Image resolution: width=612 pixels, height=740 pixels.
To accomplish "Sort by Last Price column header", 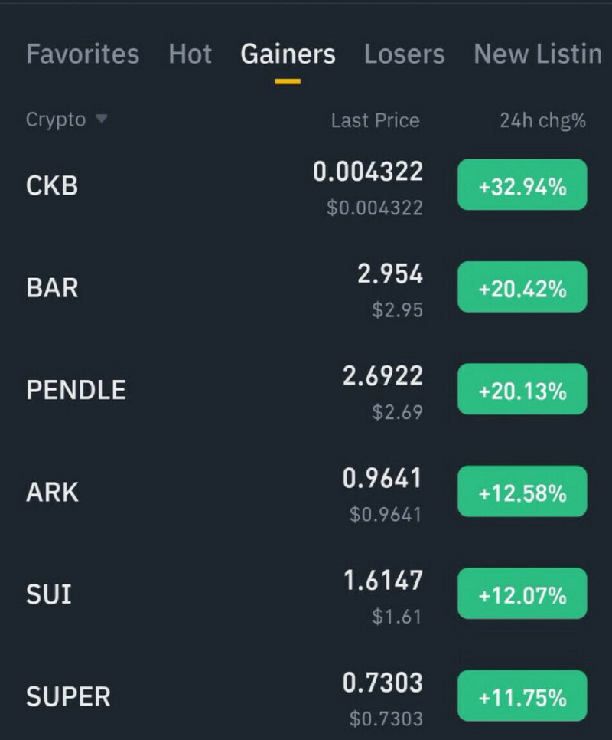I will pos(375,120).
